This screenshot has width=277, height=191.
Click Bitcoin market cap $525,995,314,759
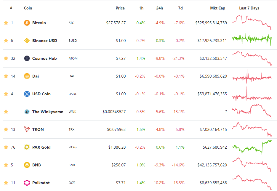[211, 23]
